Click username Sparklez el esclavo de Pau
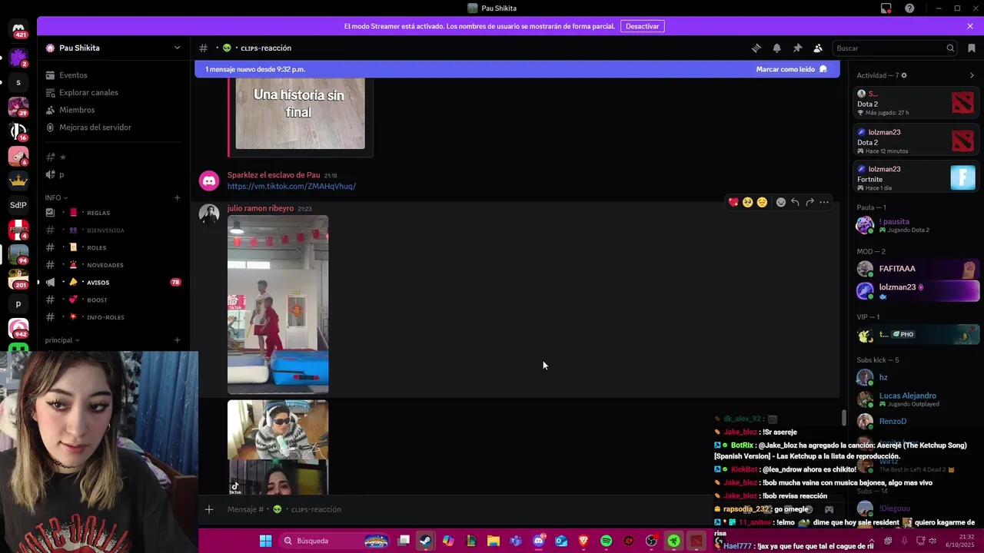 click(274, 175)
